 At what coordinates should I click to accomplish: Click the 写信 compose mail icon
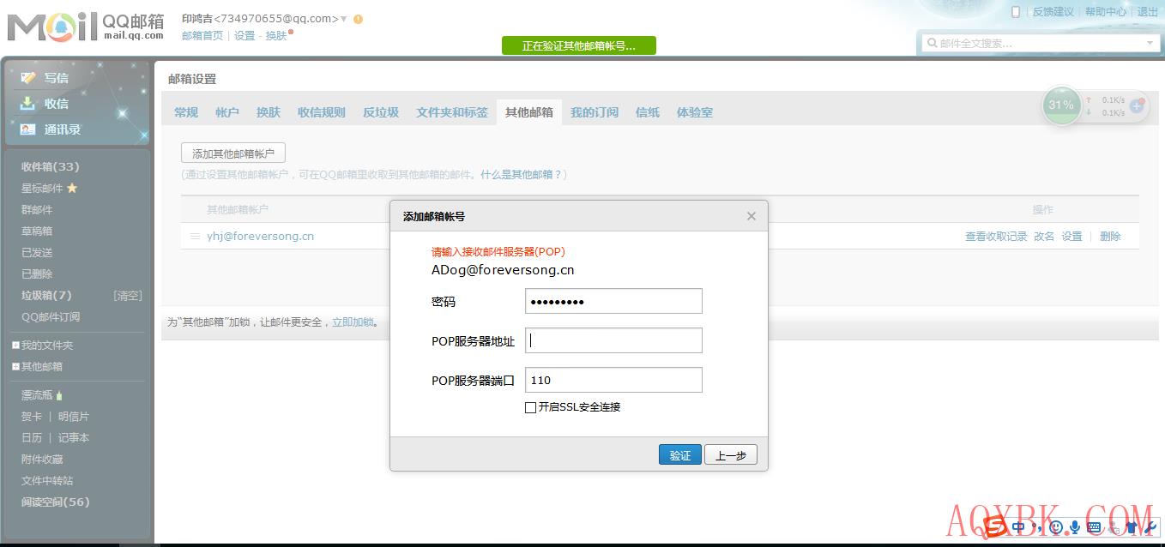[x=28, y=77]
